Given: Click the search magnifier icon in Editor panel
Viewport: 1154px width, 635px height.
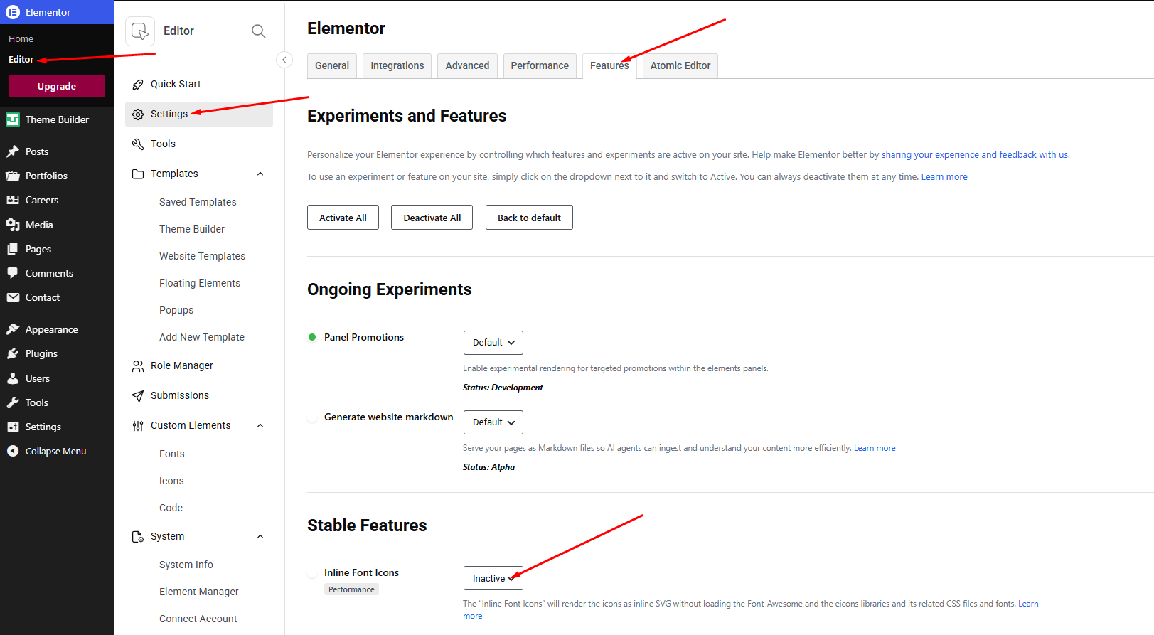Looking at the screenshot, I should (x=259, y=31).
